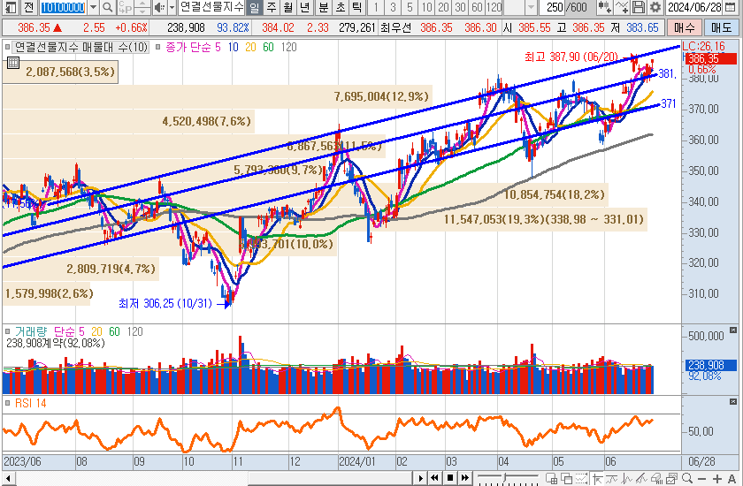Click the plus zoom-in icon at bottom

coord(715,478)
